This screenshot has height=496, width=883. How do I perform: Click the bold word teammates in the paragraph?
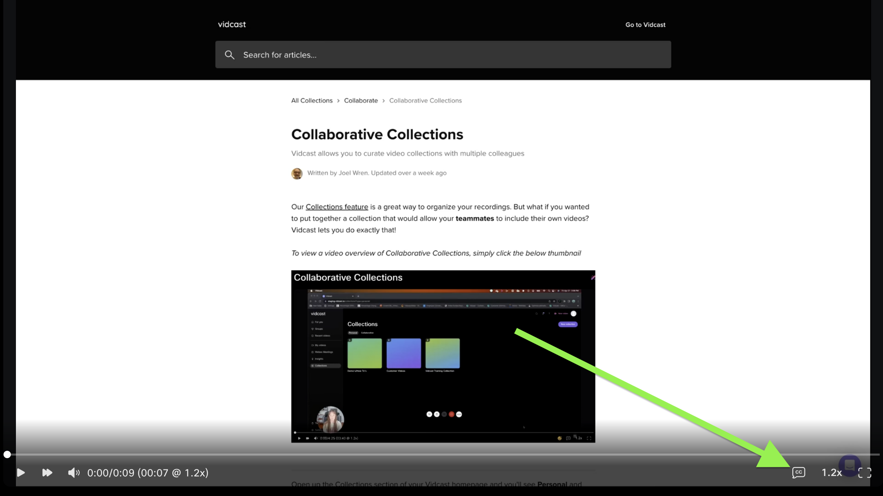[475, 218]
